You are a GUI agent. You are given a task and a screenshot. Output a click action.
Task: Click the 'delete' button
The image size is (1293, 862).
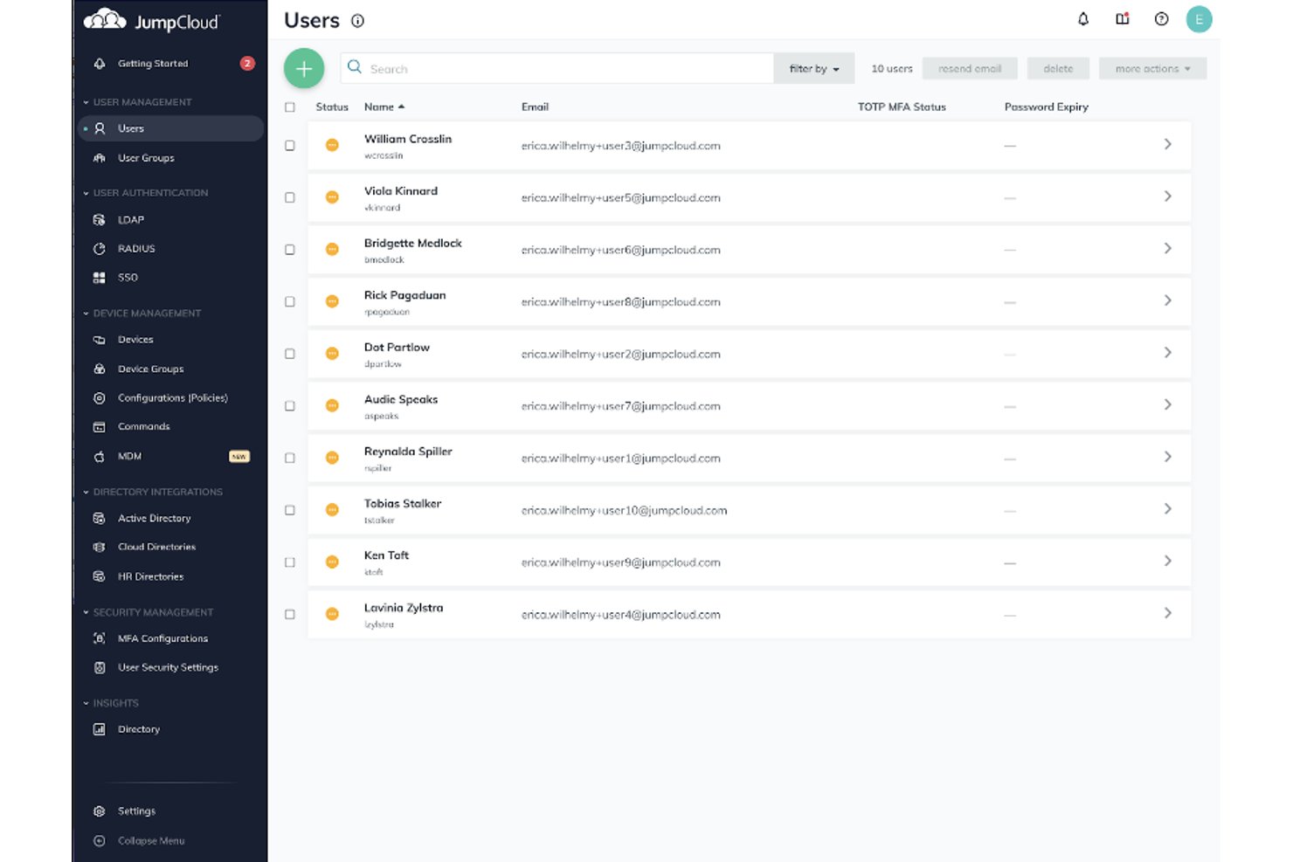tap(1058, 69)
